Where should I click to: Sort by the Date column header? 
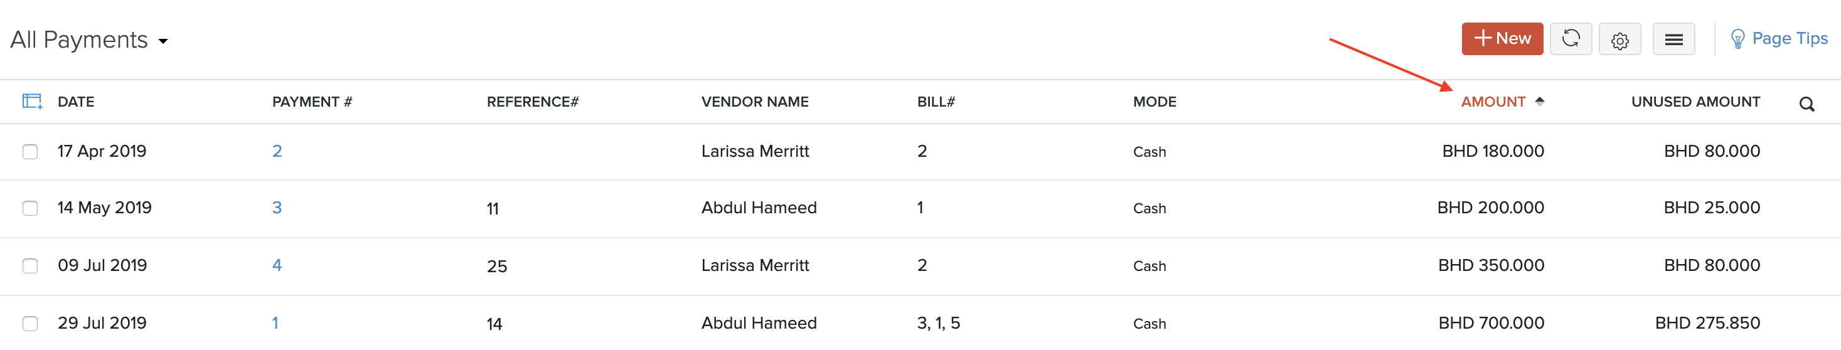pyautogui.click(x=76, y=102)
